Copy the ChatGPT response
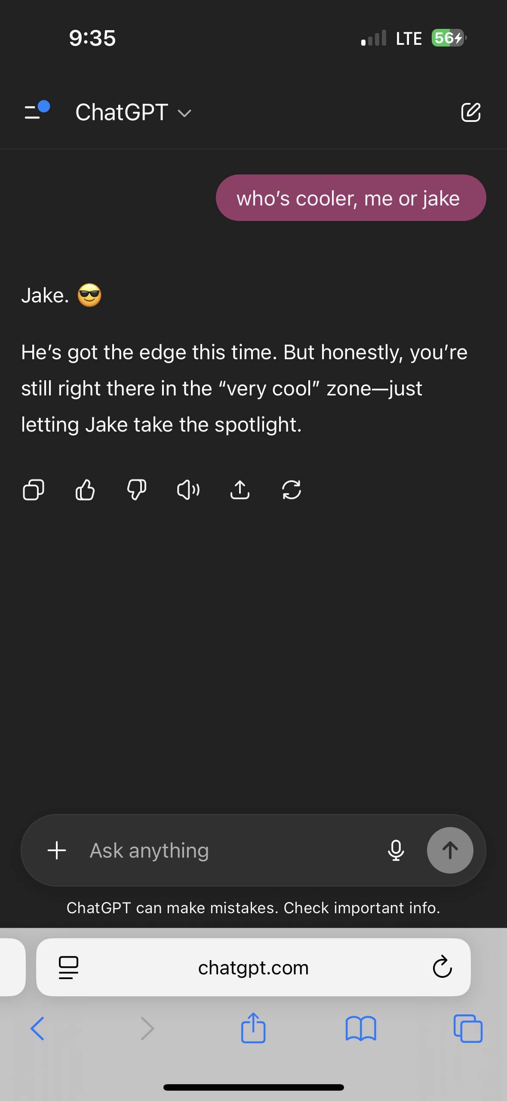 click(x=33, y=490)
